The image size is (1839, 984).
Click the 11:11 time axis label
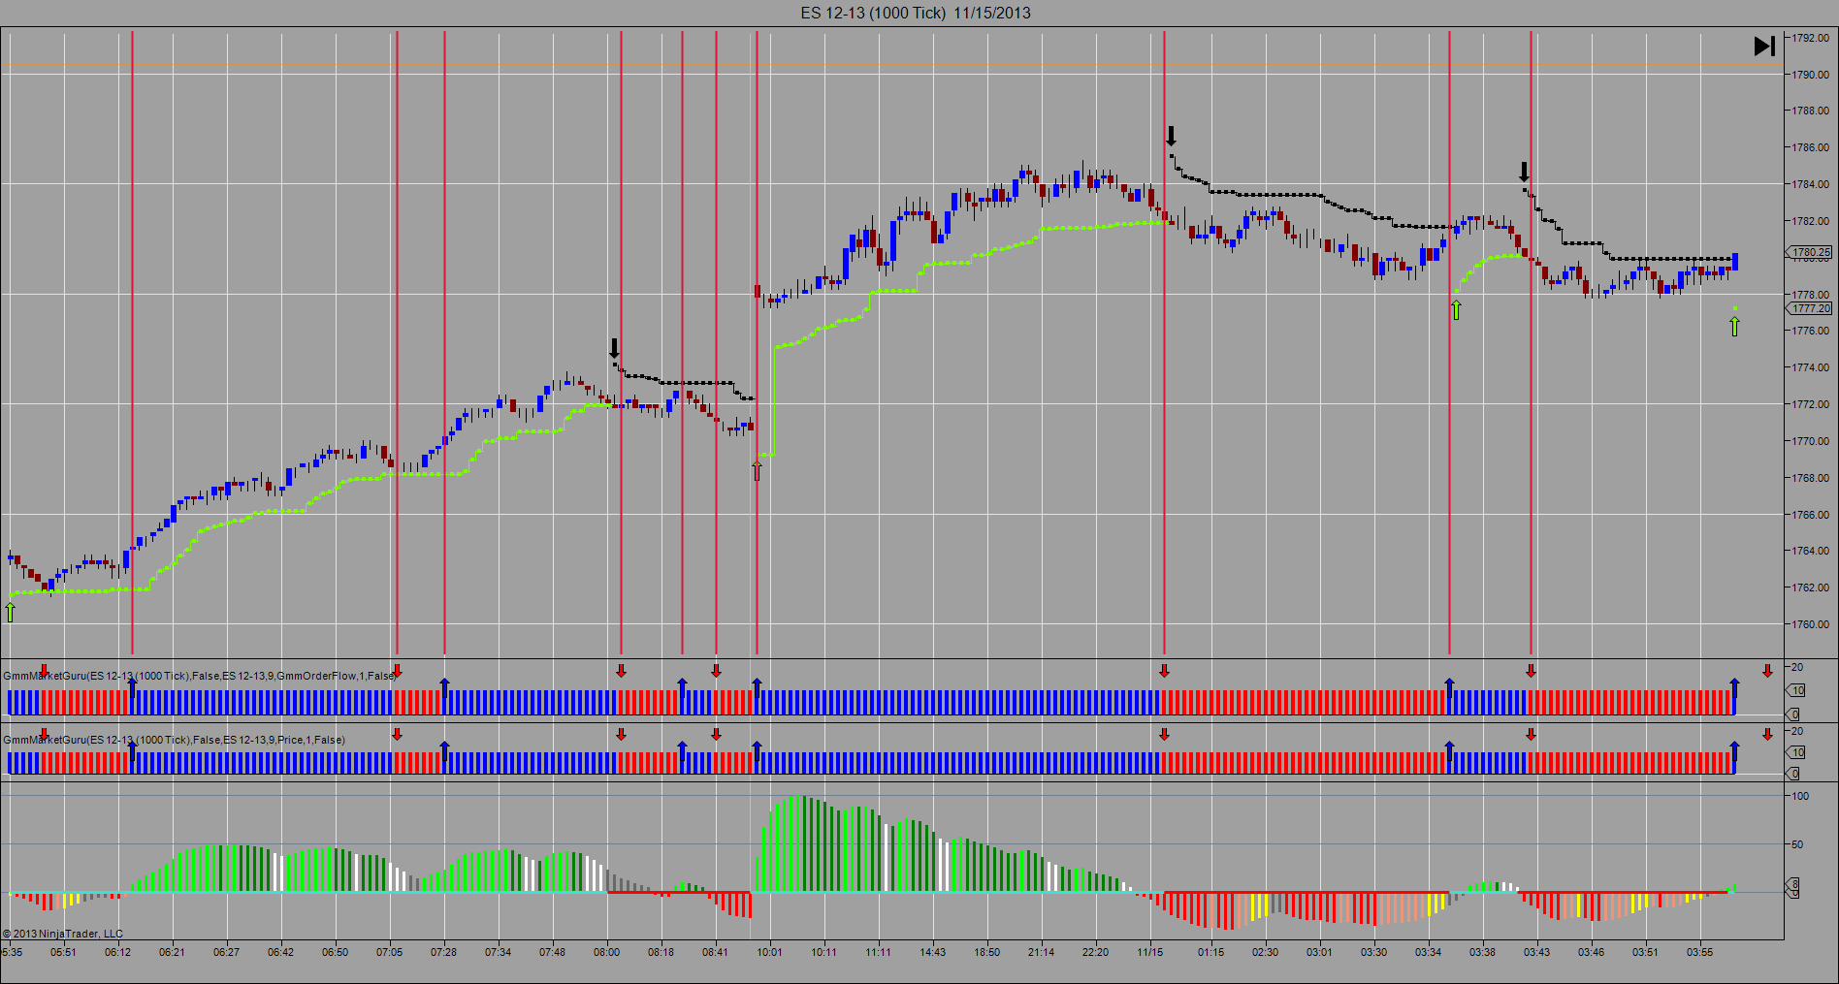point(879,953)
